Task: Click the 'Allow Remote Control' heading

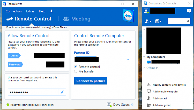Action: [x=28, y=36]
